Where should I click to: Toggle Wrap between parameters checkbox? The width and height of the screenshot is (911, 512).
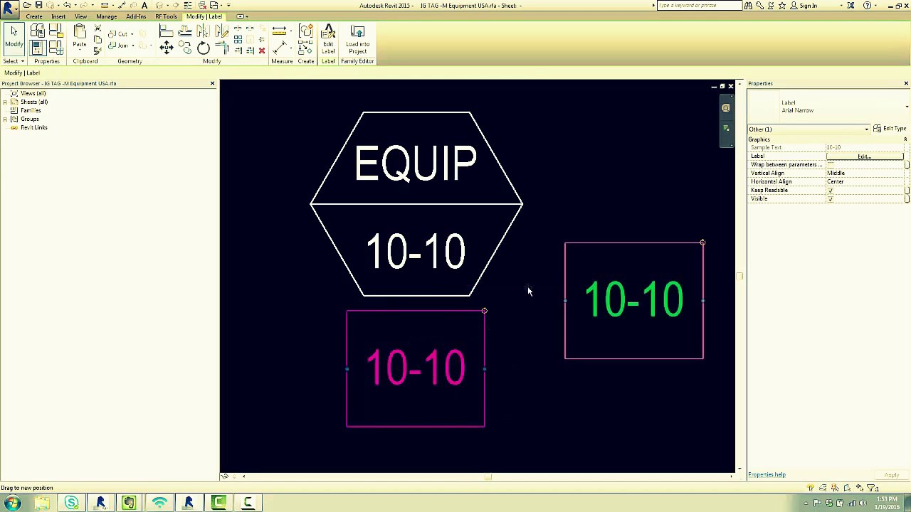point(831,165)
